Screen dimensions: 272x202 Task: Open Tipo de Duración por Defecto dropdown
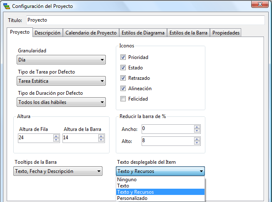coord(61,102)
